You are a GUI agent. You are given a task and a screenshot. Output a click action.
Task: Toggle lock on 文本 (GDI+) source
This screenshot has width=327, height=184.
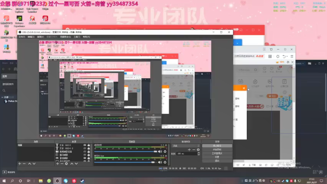click(x=88, y=145)
